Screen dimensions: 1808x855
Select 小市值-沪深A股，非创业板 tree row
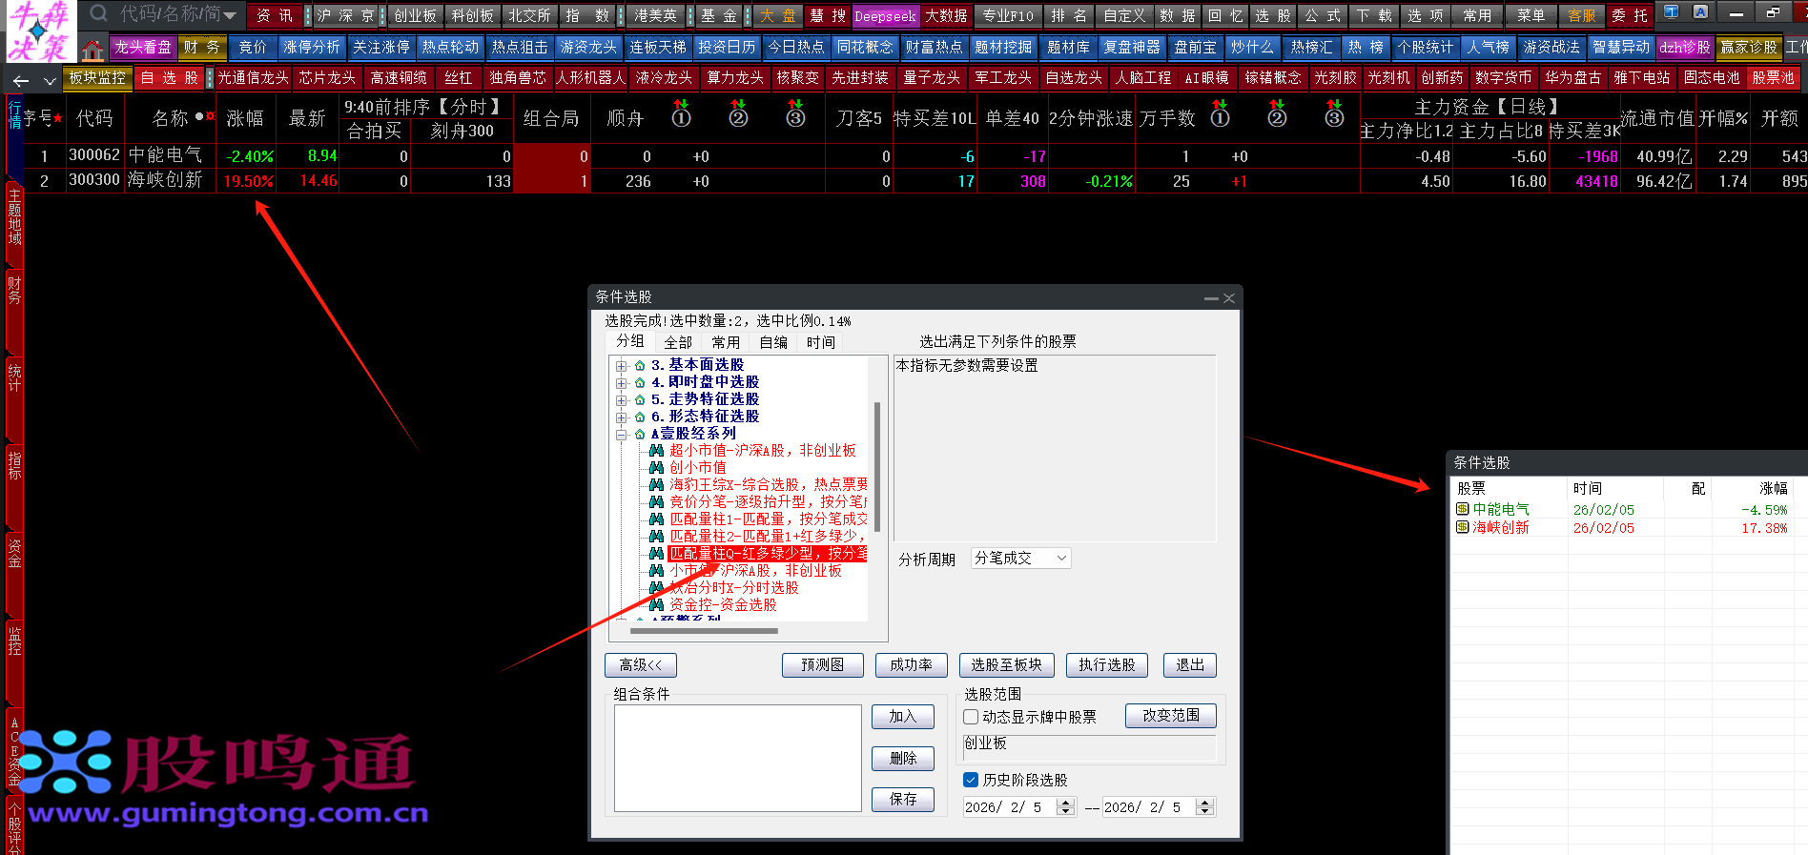[x=755, y=571]
